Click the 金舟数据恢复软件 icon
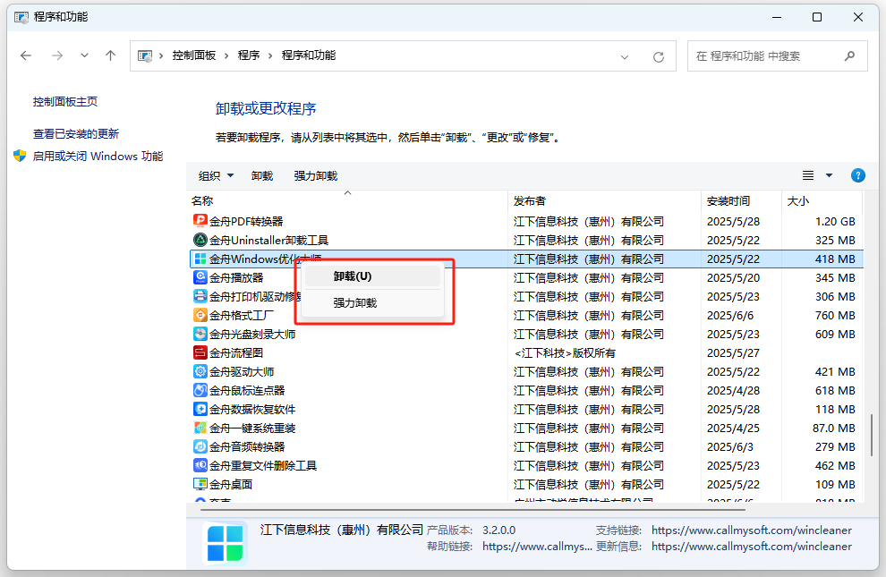Screen dimensions: 886x577 point(200,409)
